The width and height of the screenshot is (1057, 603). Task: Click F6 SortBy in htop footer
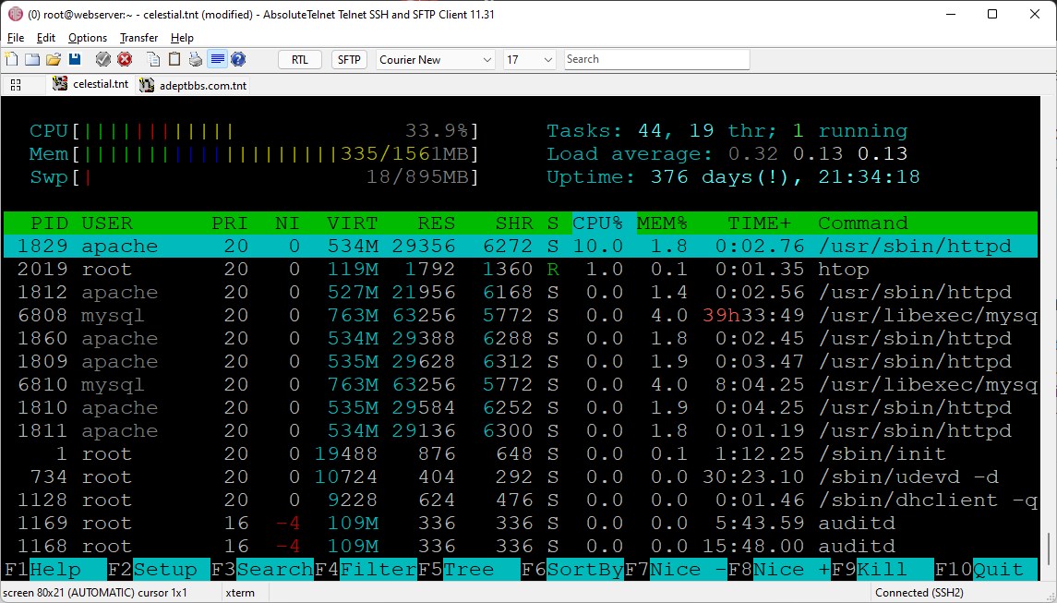pyautogui.click(x=572, y=569)
